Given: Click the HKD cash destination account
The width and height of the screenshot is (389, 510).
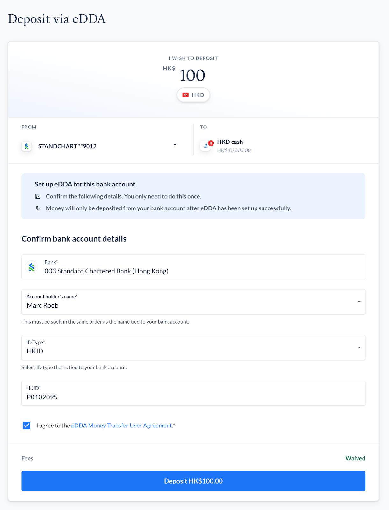Looking at the screenshot, I should [x=225, y=146].
